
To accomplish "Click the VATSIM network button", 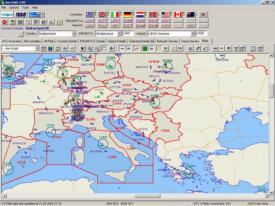I will tap(7, 14).
